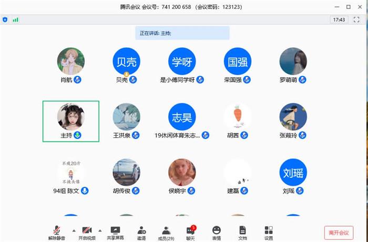
Task: Open the Emoji reactions (表情) picker
Action: coord(216,230)
